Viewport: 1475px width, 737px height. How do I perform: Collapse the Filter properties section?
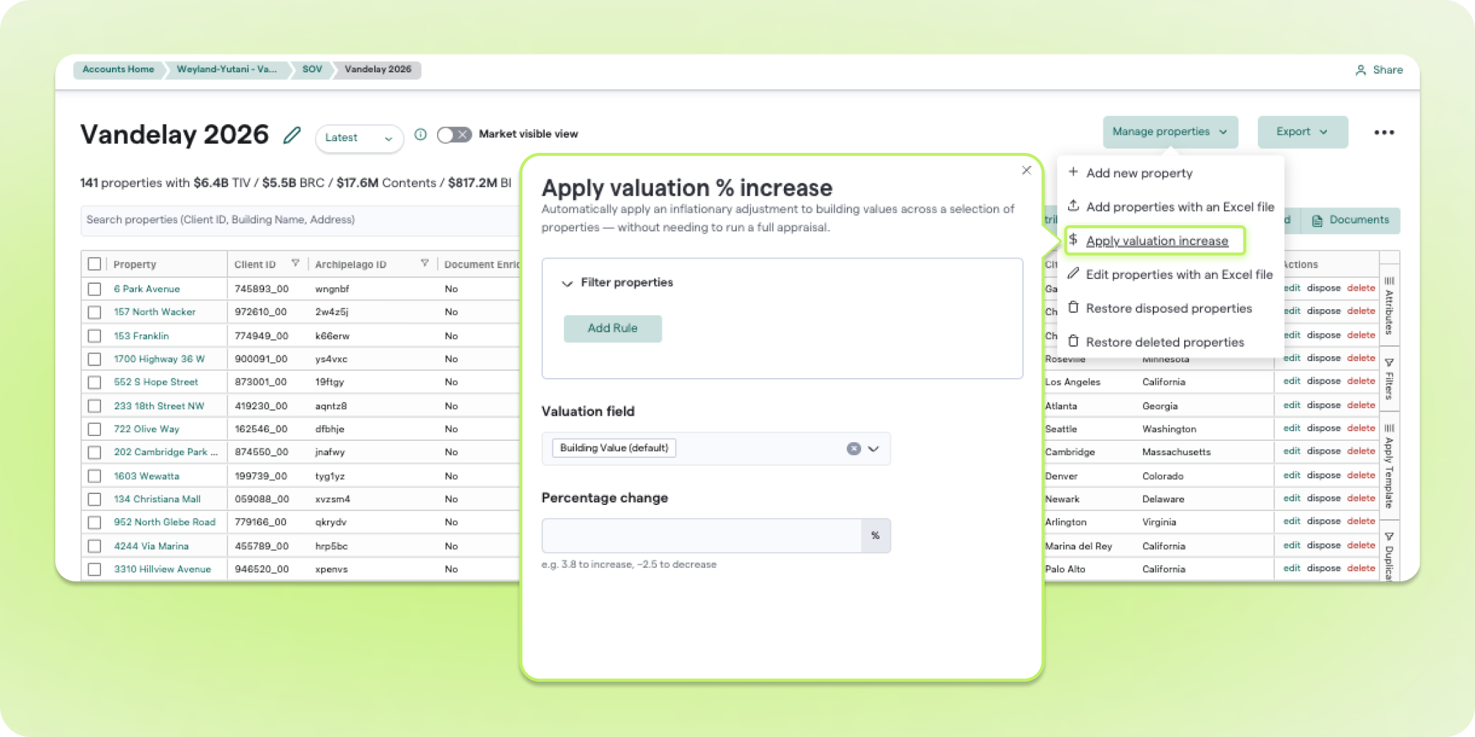tap(567, 283)
